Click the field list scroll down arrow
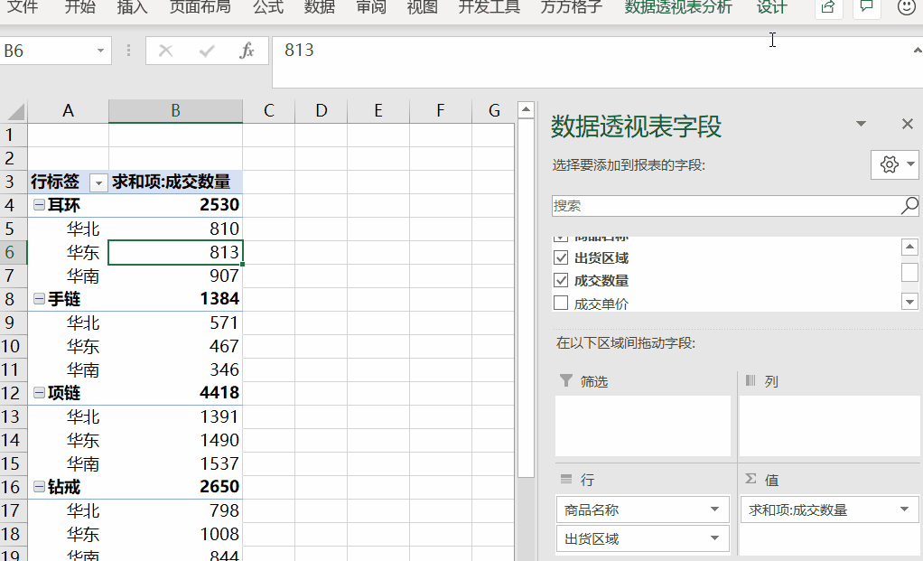923x561 pixels. pyautogui.click(x=909, y=302)
